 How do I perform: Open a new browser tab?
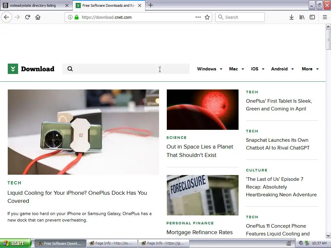tap(151, 5)
